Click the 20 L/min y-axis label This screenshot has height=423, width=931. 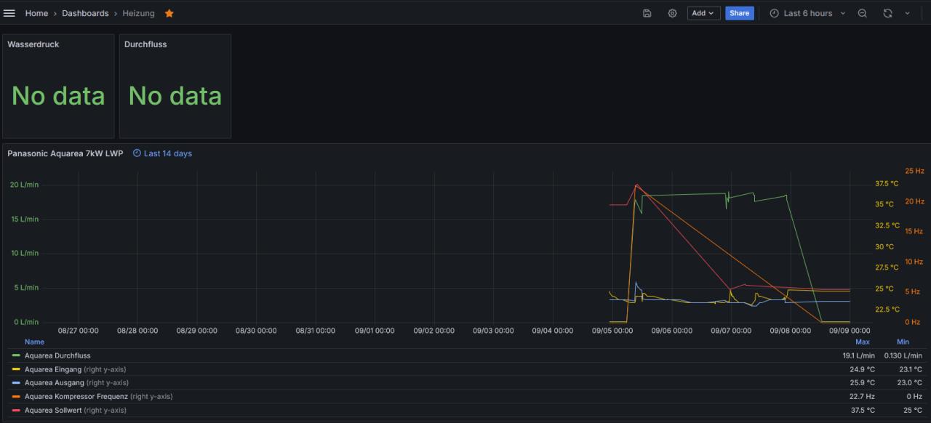(24, 185)
